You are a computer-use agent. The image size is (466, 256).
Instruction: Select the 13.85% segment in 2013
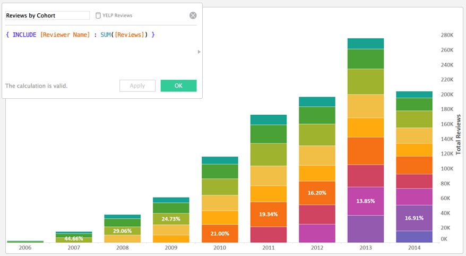click(x=366, y=201)
